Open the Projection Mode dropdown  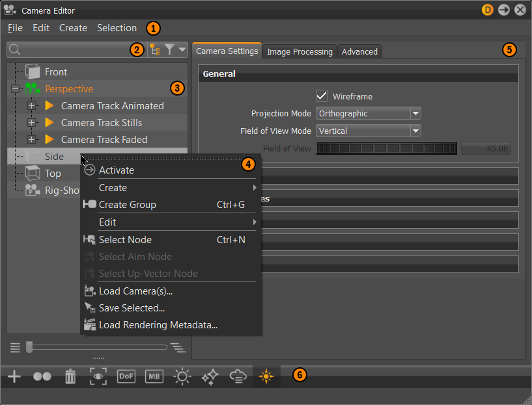point(368,114)
